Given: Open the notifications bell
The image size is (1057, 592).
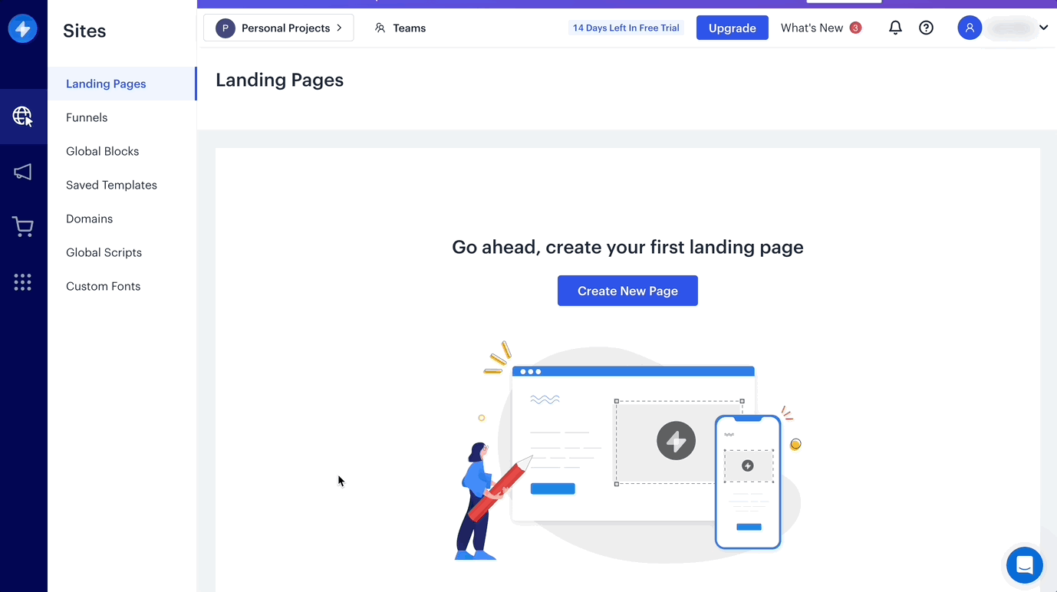Looking at the screenshot, I should (x=895, y=28).
